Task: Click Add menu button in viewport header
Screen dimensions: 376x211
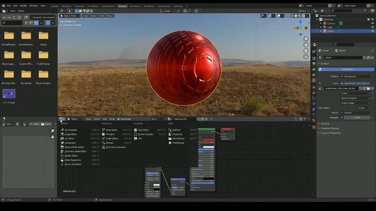Action: click(x=102, y=16)
